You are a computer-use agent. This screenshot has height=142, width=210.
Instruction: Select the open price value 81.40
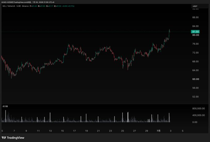tap(34, 6)
